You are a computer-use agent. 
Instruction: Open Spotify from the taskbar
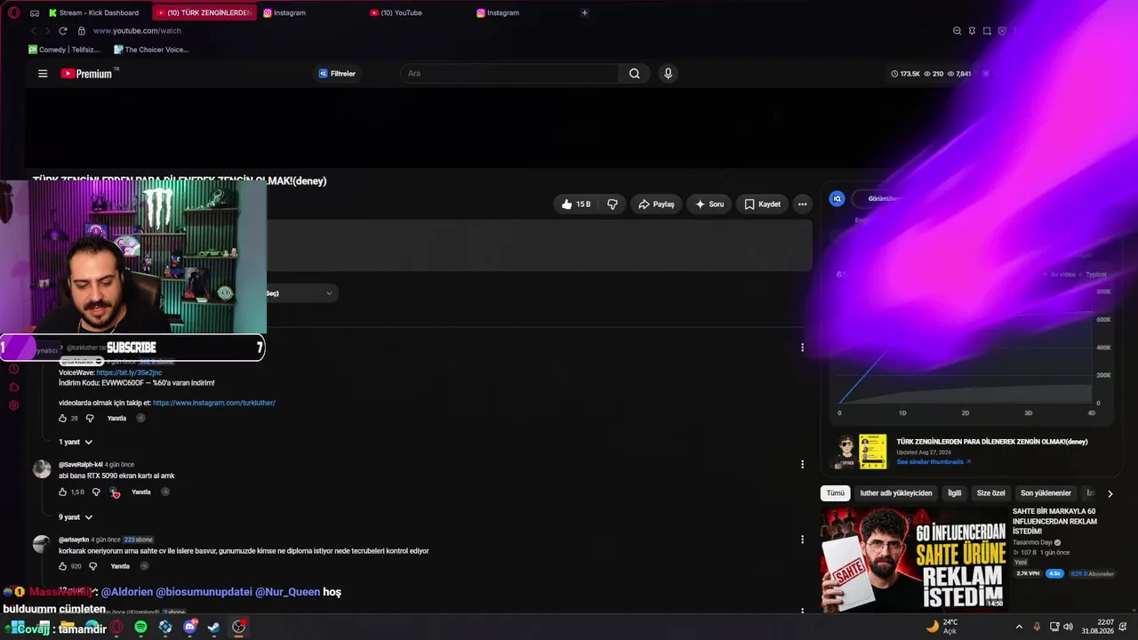coord(140,627)
